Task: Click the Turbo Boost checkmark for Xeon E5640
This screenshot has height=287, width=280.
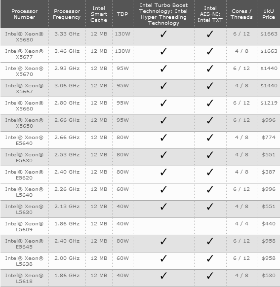Action: click(163, 138)
